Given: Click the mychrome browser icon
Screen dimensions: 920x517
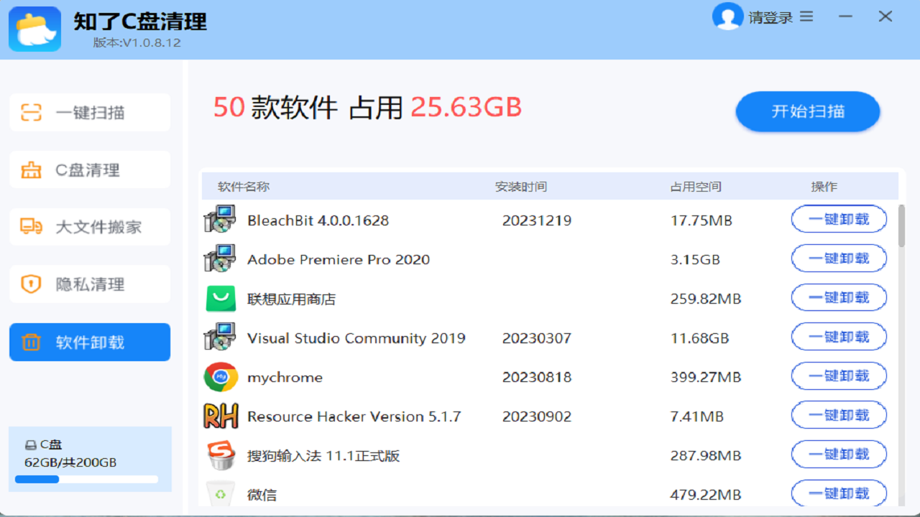Looking at the screenshot, I should [221, 376].
